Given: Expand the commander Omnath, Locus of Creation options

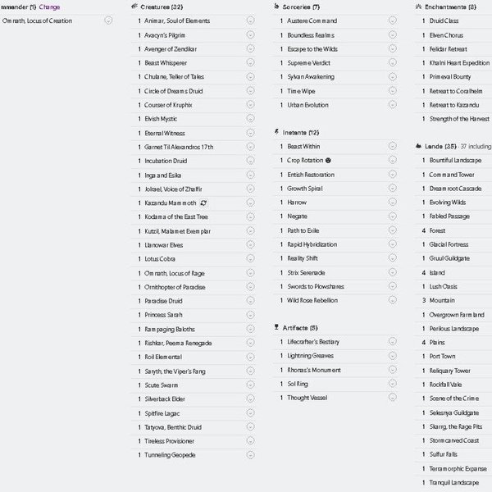Looking at the screenshot, I should pyautogui.click(x=109, y=20).
